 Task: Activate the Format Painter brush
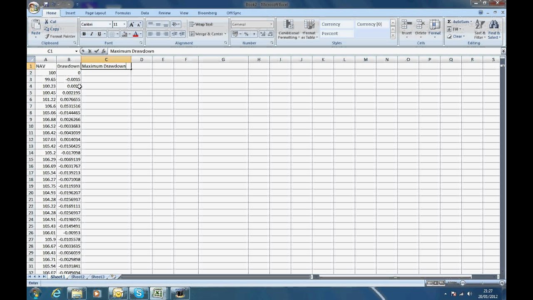(47, 36)
